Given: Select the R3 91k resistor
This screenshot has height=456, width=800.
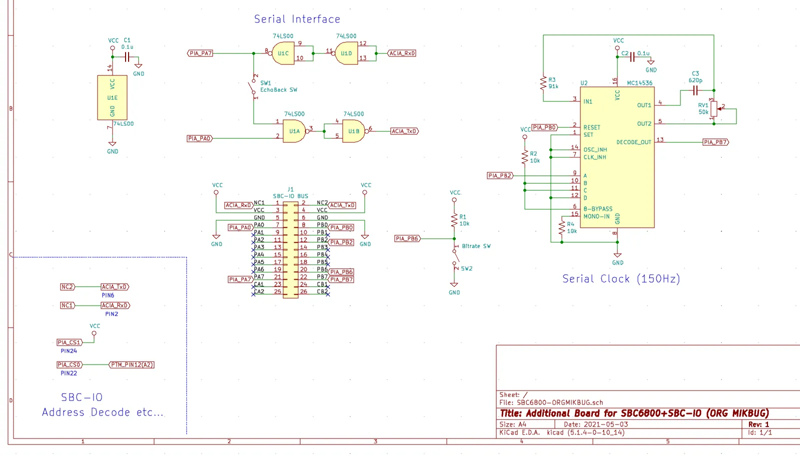Looking at the screenshot, I should coord(543,83).
